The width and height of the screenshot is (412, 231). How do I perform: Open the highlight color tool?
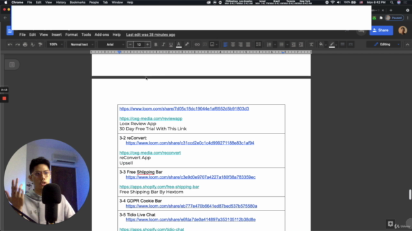[187, 44]
